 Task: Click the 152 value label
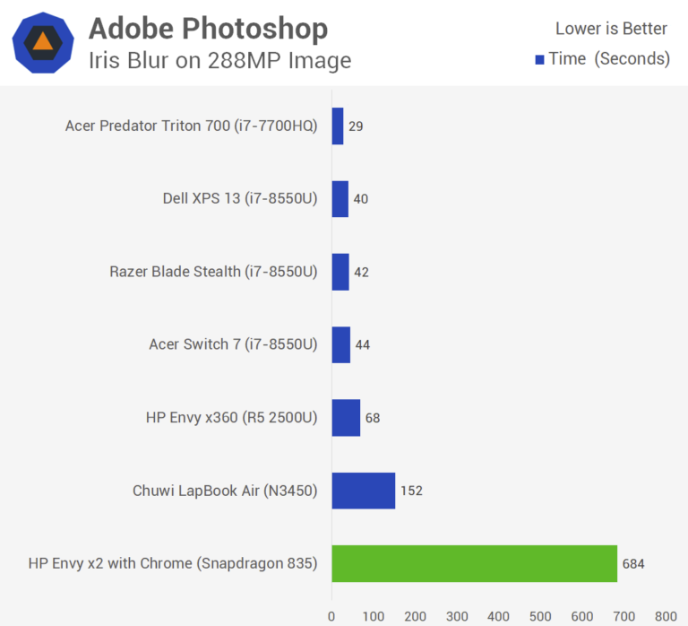411,491
